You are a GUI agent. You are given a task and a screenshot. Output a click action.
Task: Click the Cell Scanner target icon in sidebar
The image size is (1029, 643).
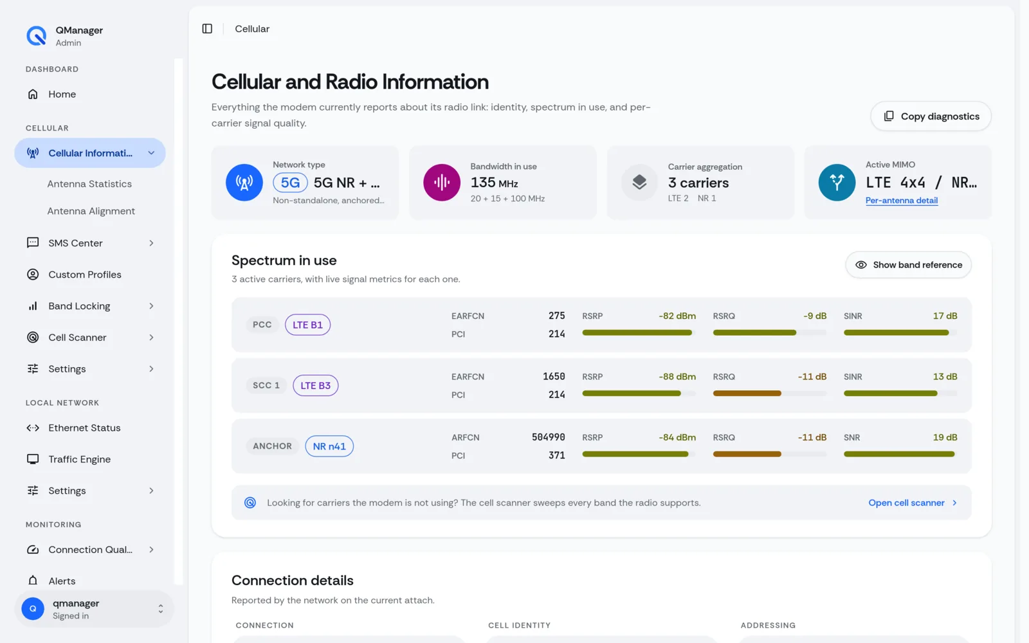pyautogui.click(x=33, y=338)
